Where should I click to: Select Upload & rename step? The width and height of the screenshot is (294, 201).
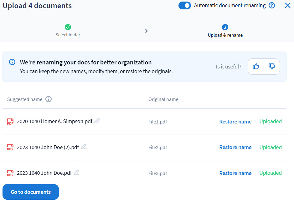225,31
